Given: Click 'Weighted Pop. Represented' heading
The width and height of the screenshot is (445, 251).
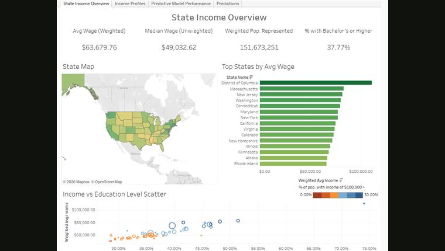Looking at the screenshot, I should 259,31.
